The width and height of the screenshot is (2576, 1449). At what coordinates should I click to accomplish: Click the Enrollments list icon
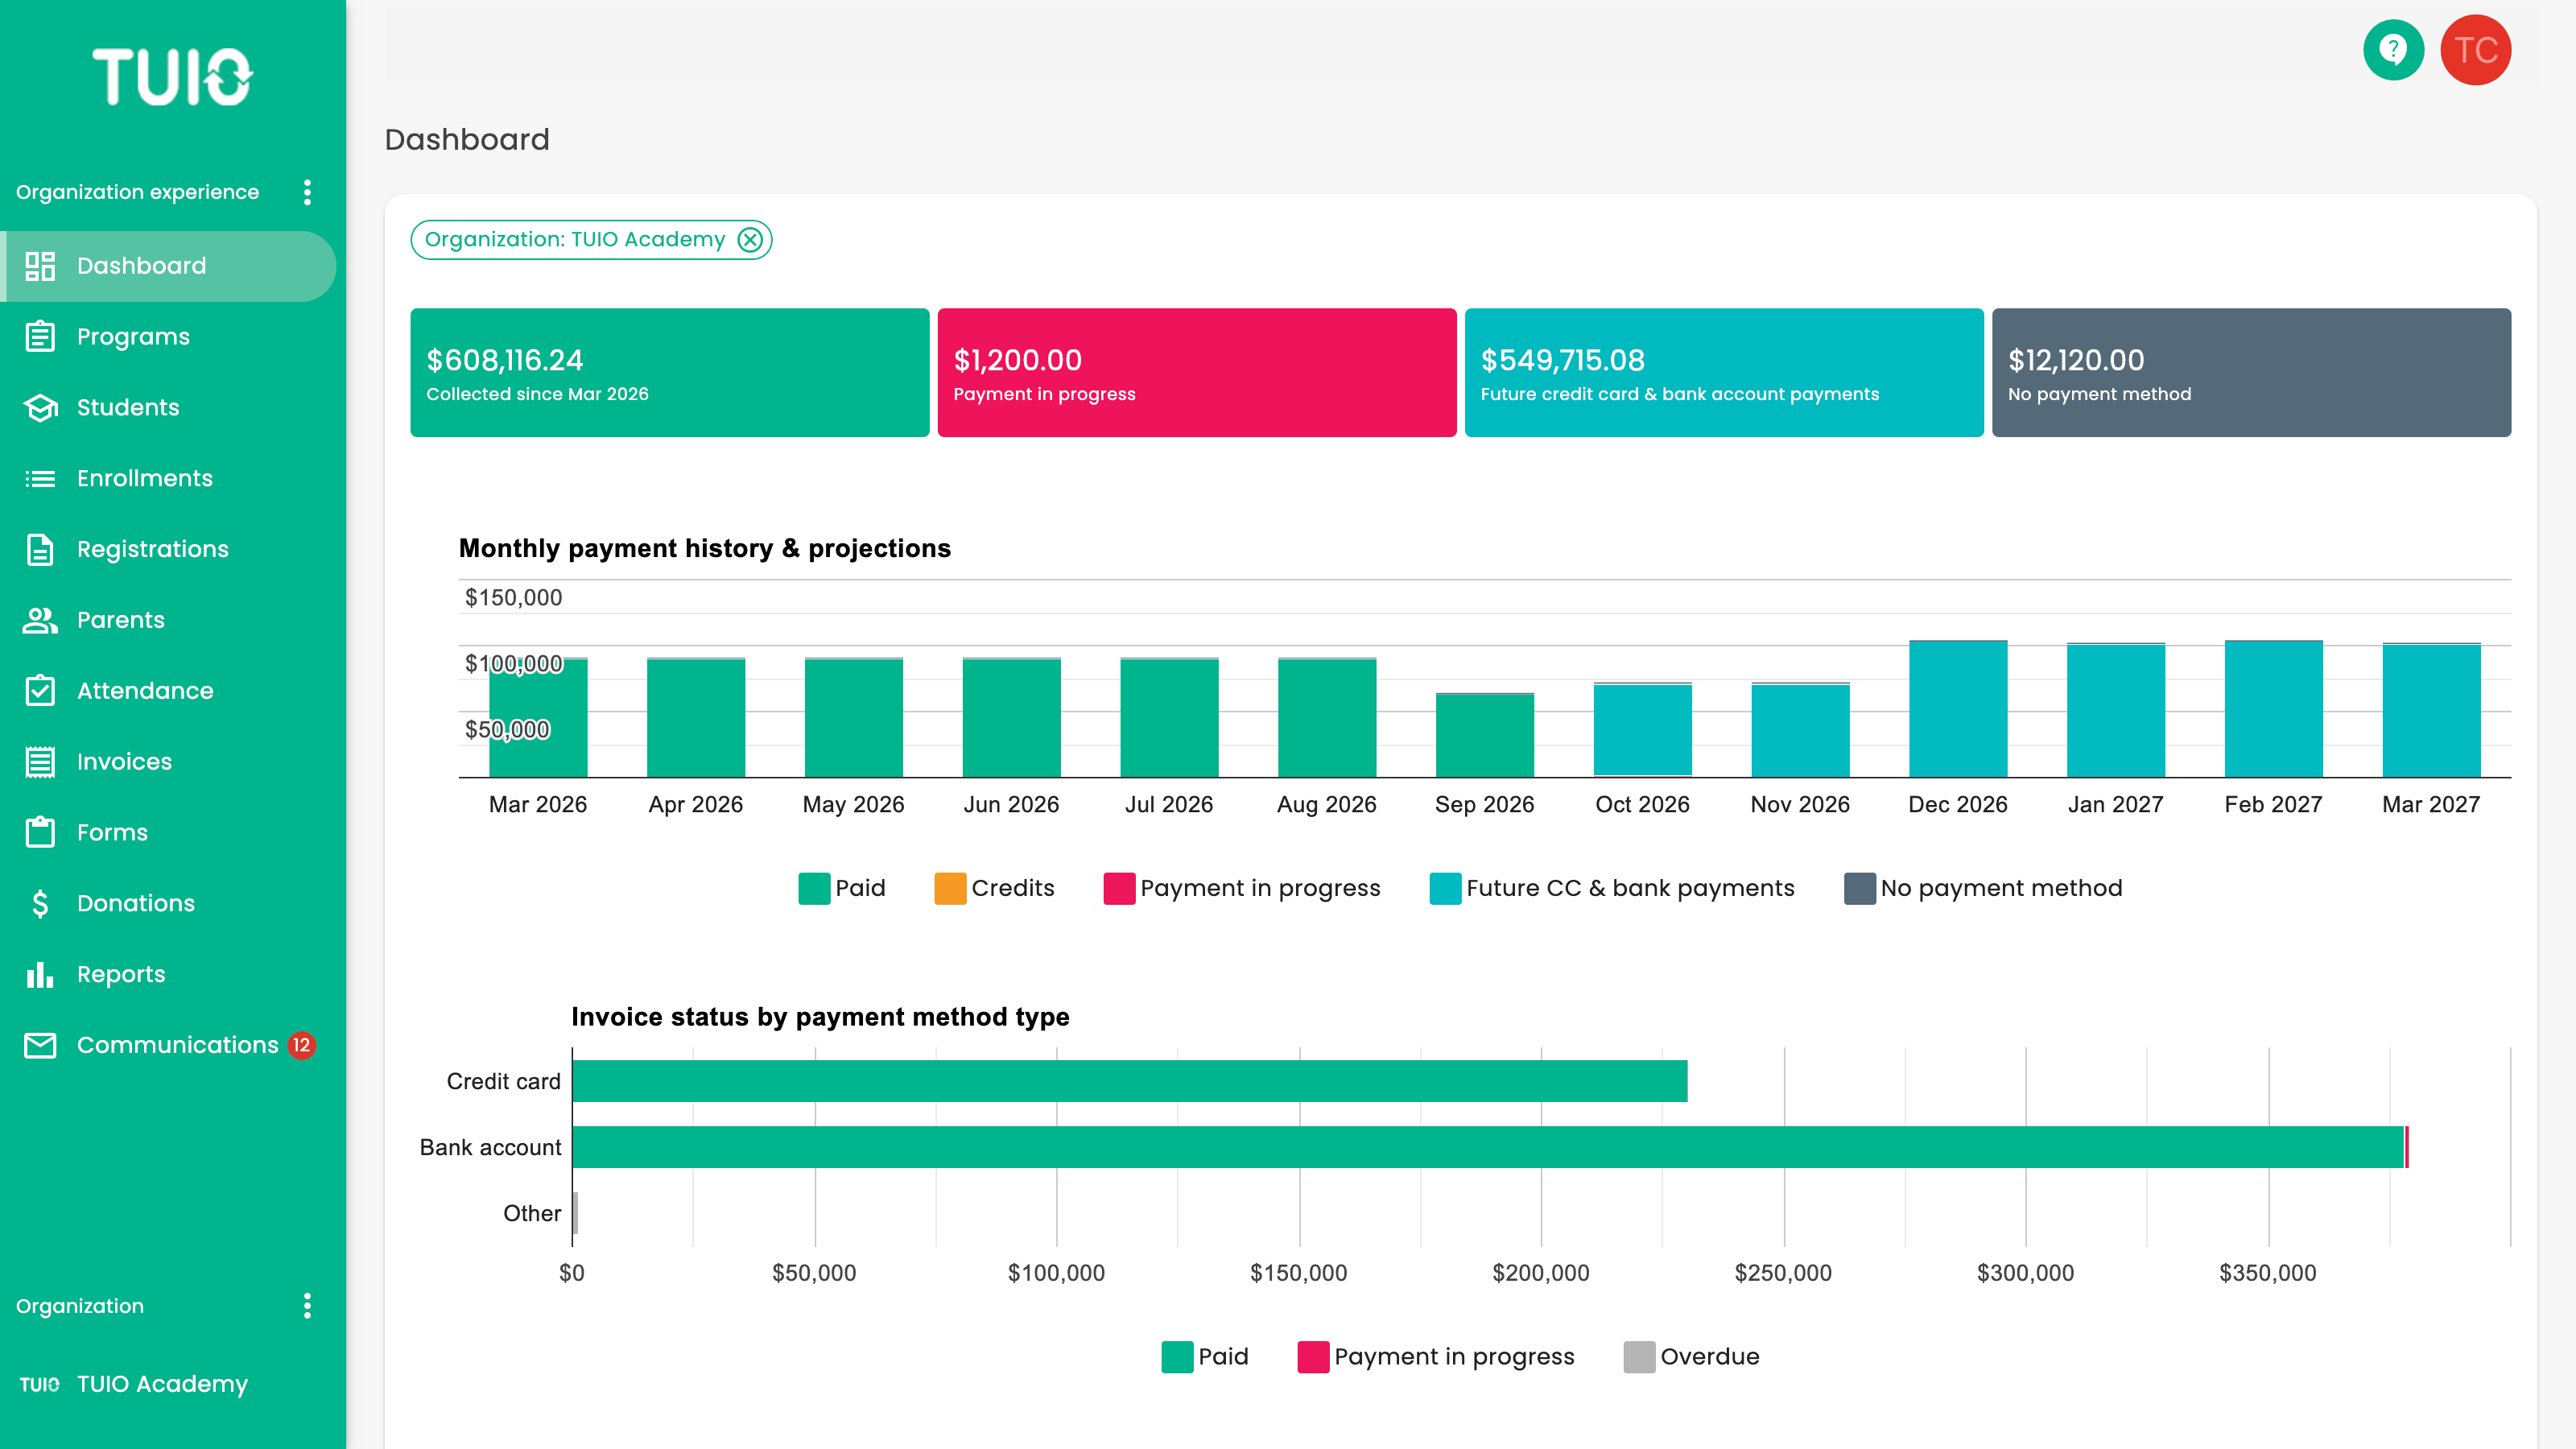point(40,479)
